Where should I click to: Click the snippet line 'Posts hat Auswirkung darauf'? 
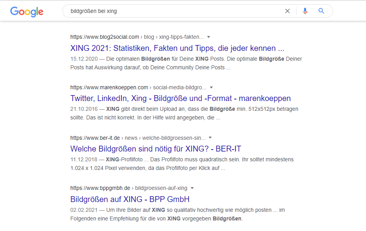(x=150, y=68)
